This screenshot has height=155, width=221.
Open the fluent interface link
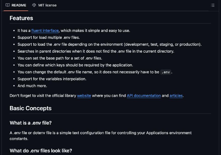pyautogui.click(x=45, y=31)
